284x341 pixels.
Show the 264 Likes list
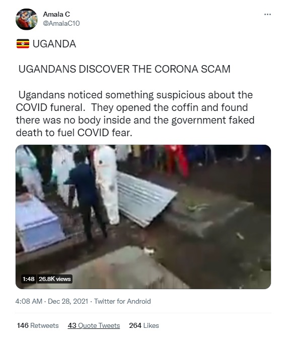point(144,325)
